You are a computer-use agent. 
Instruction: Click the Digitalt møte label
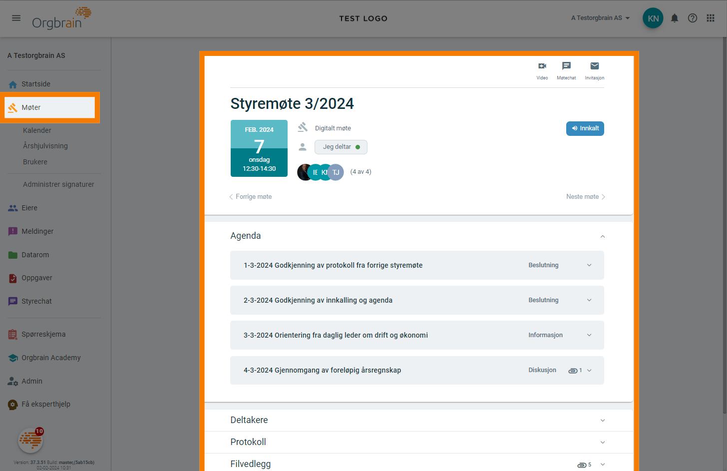(333, 128)
